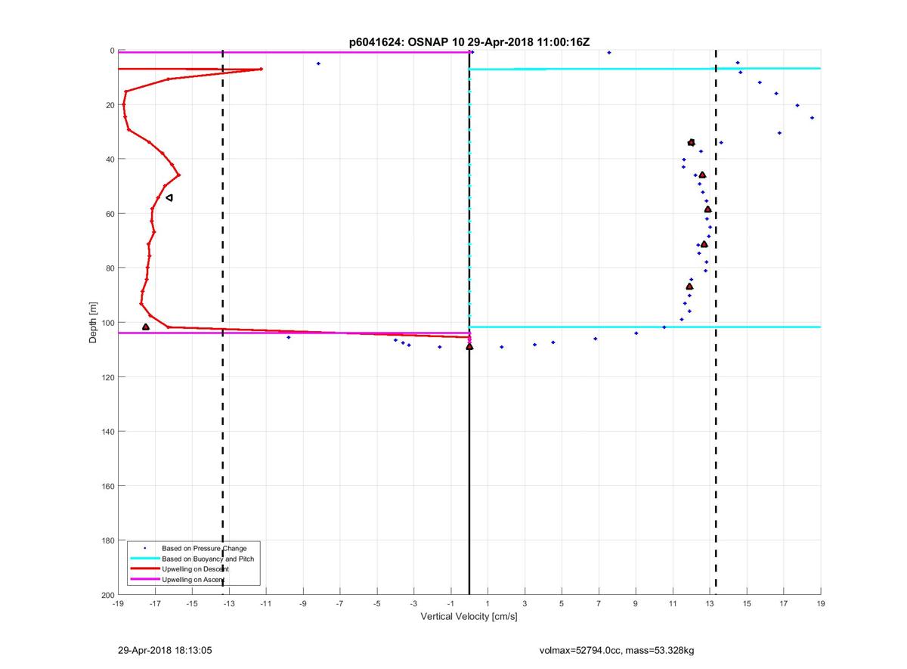Click the x-axis tick label -7
The width and height of the screenshot is (907, 669).
pyautogui.click(x=339, y=604)
